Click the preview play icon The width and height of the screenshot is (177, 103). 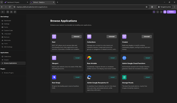click(x=161, y=12)
